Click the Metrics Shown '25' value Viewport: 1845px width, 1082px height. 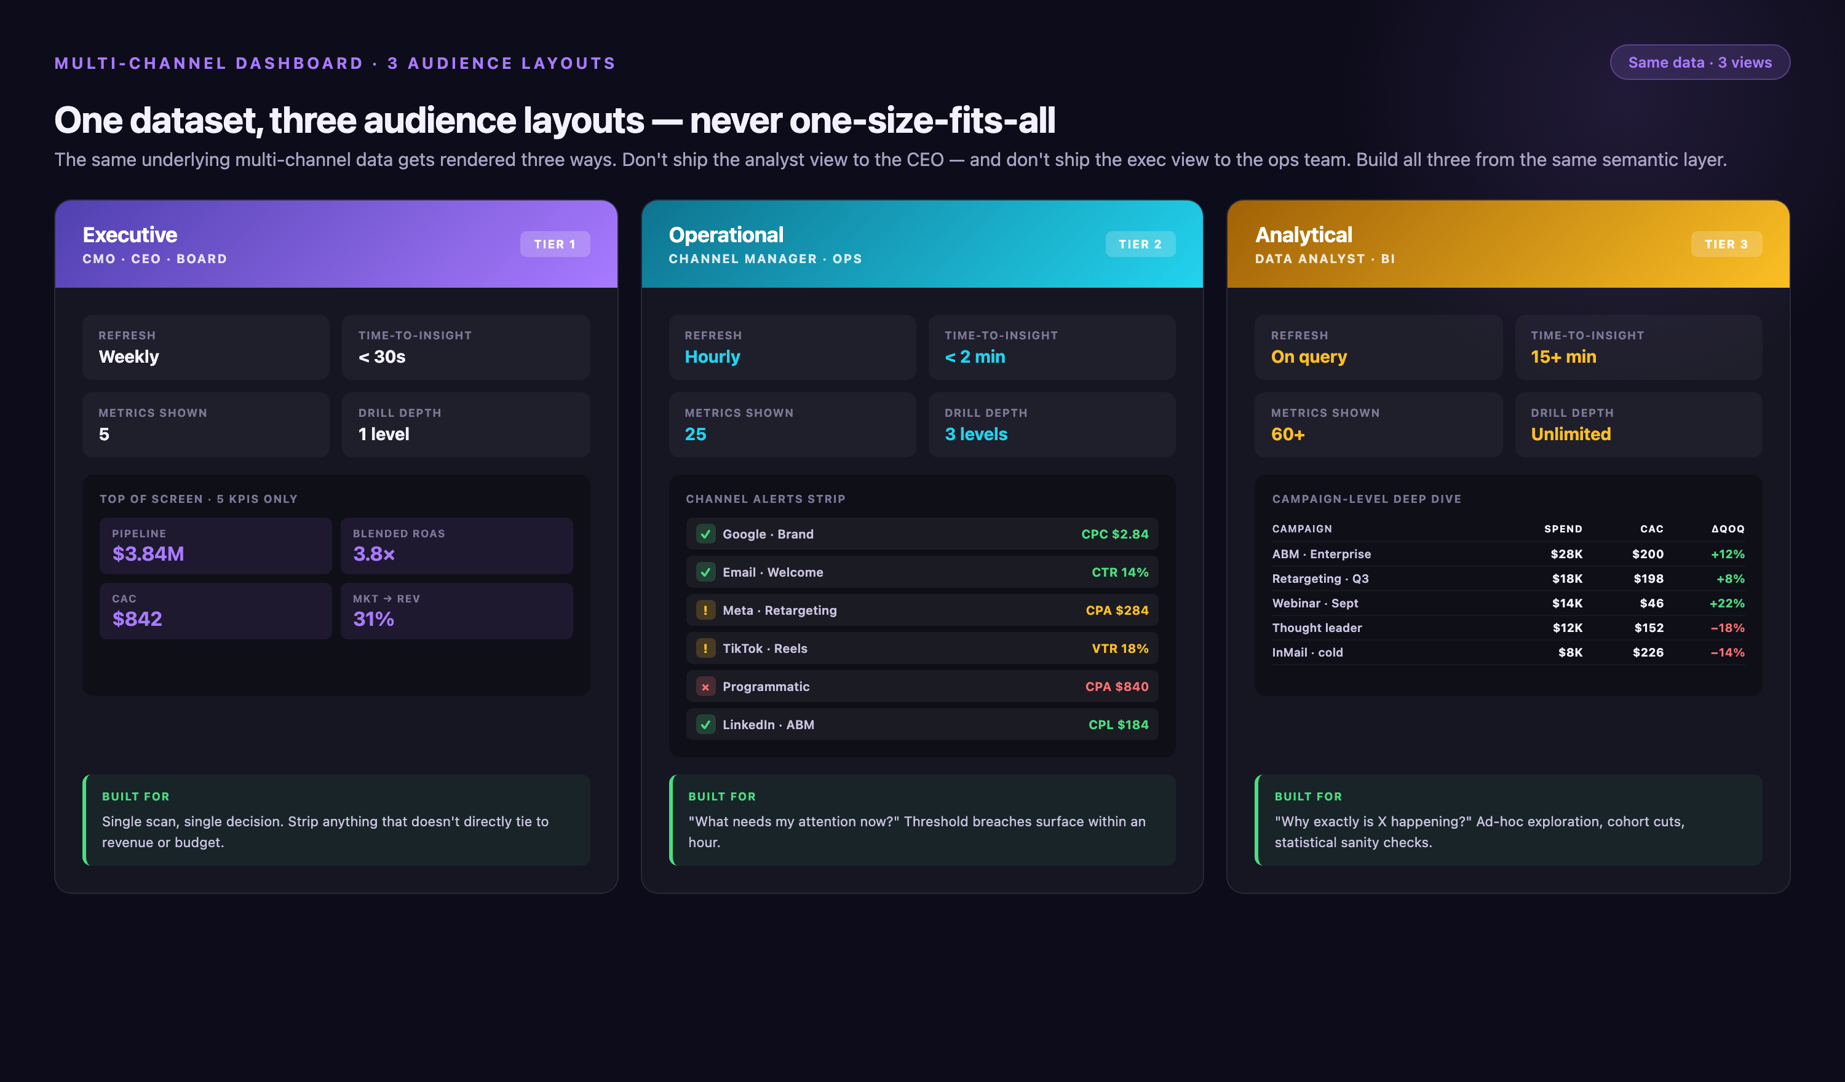pos(696,435)
